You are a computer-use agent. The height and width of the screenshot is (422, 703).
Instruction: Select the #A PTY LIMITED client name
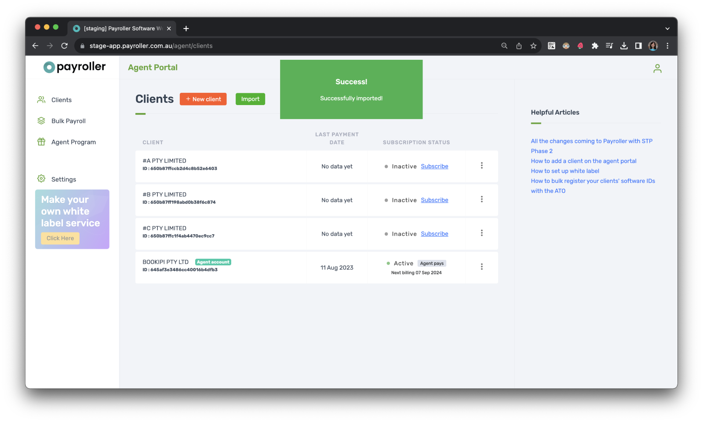pos(164,161)
